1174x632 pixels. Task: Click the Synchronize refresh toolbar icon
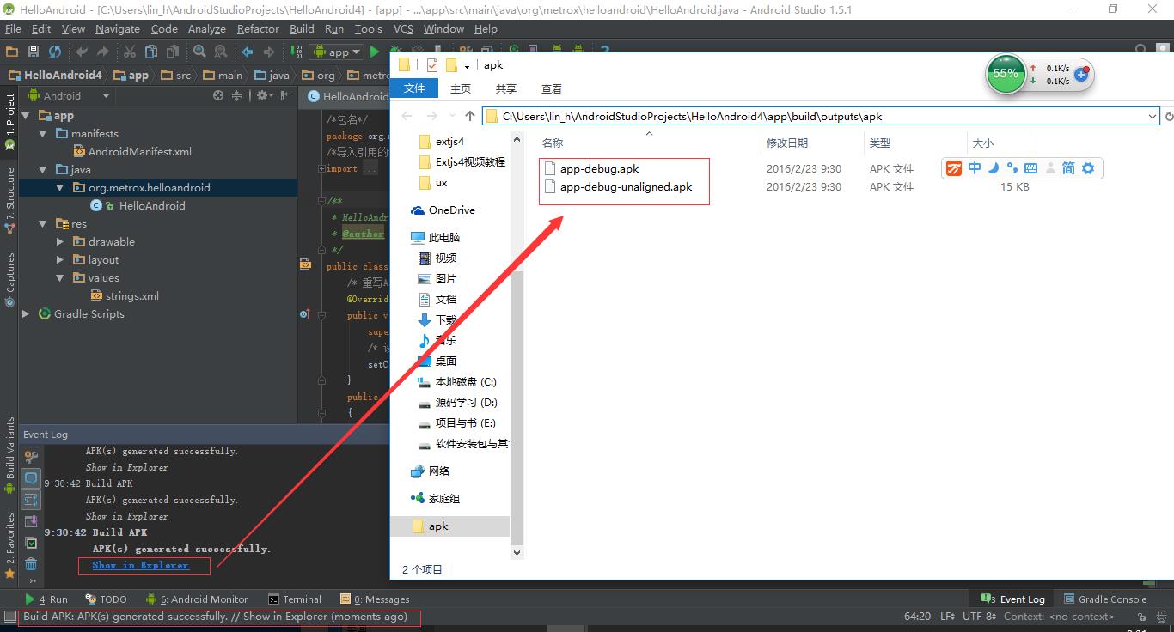click(x=55, y=52)
